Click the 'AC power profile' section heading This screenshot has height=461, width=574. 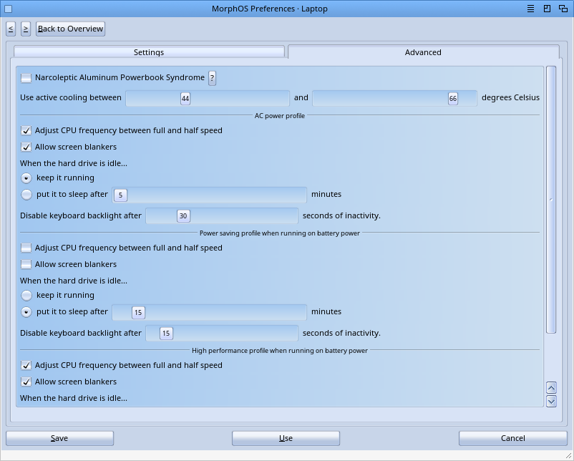click(280, 116)
